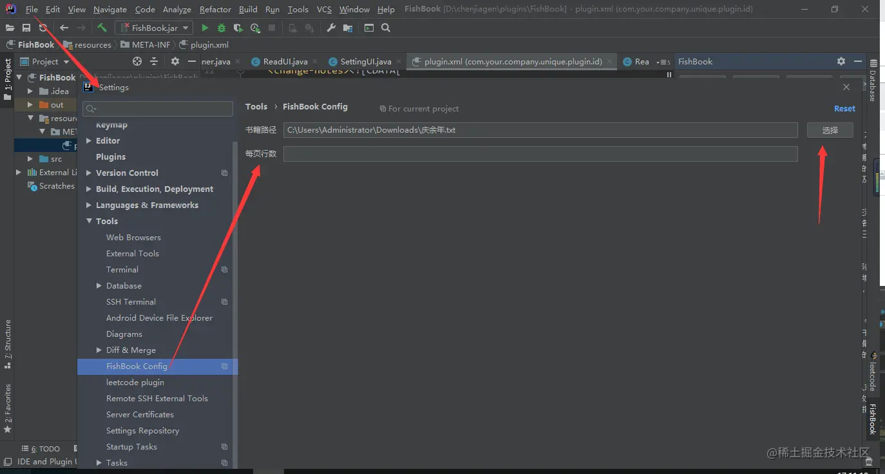The width and height of the screenshot is (885, 474).
Task: Click the Forward navigation arrow
Action: pos(81,28)
